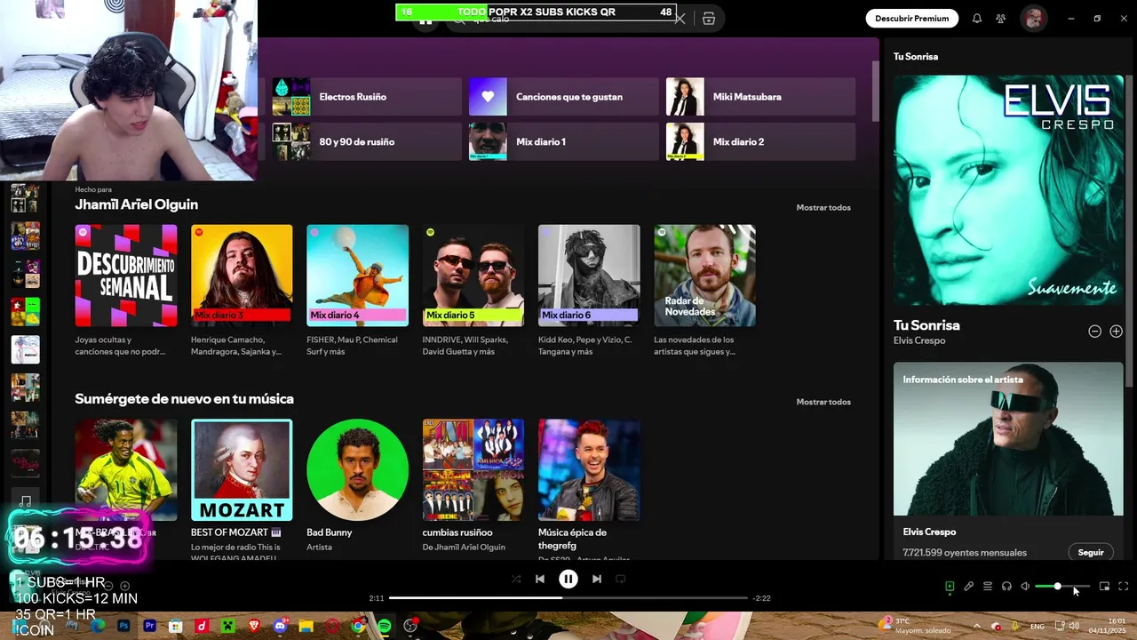Open browse icon beside search
Viewport: 1137px width, 640px height.
[709, 19]
